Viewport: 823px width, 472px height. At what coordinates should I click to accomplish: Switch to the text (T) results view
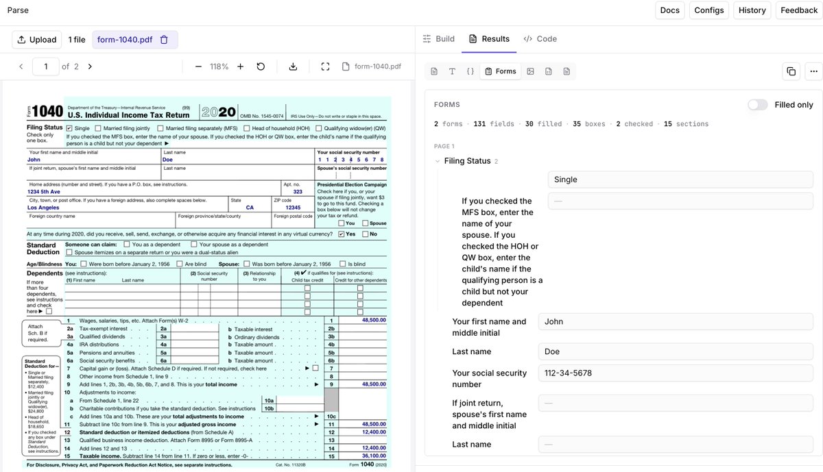point(452,71)
